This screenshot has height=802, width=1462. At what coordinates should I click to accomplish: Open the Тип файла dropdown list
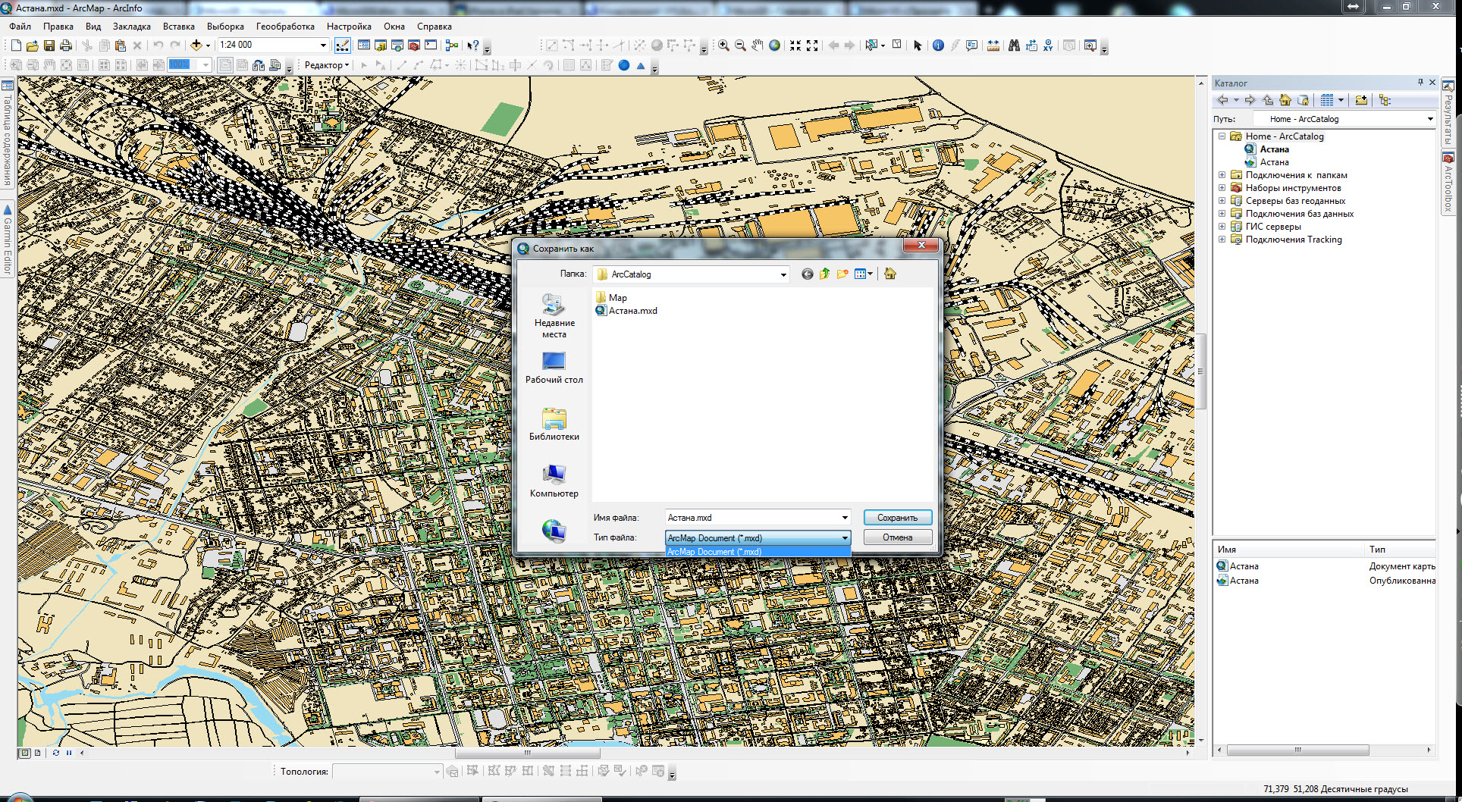pyautogui.click(x=845, y=538)
